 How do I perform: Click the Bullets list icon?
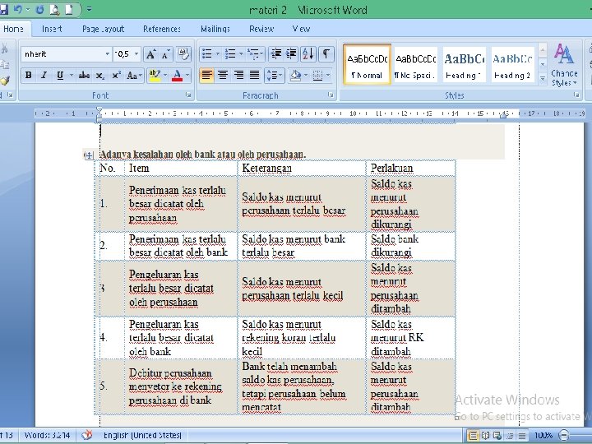pos(207,53)
